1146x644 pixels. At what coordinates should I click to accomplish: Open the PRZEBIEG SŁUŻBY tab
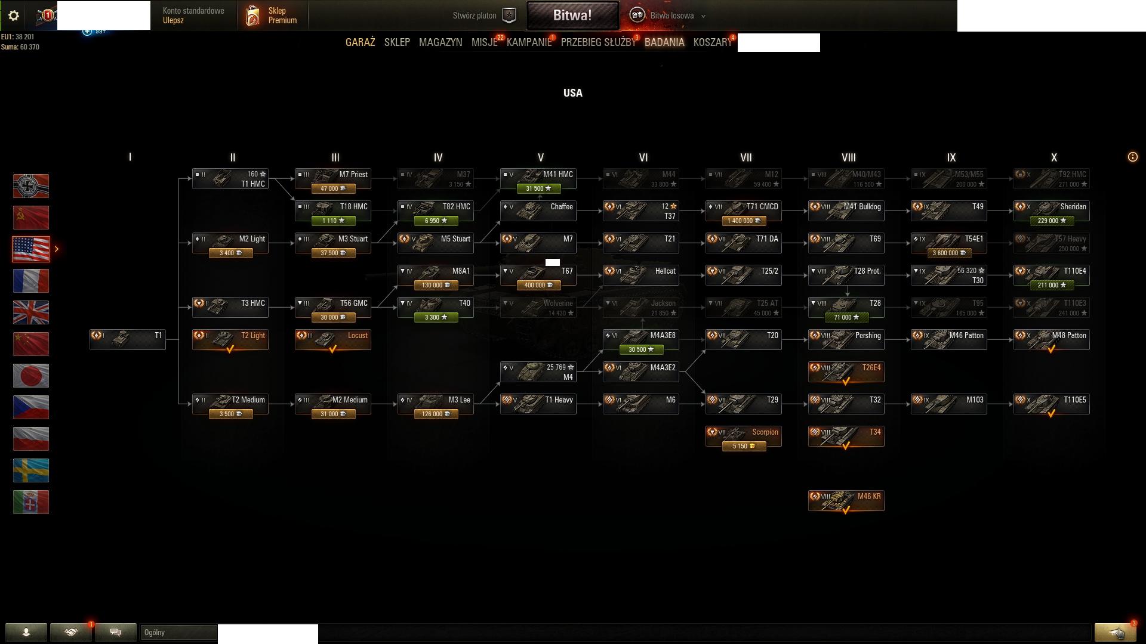click(x=598, y=42)
